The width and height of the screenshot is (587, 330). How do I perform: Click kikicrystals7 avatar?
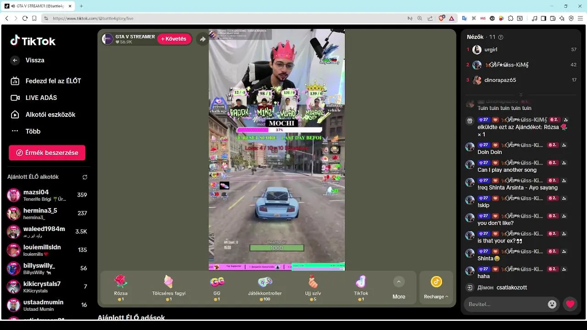(x=14, y=286)
